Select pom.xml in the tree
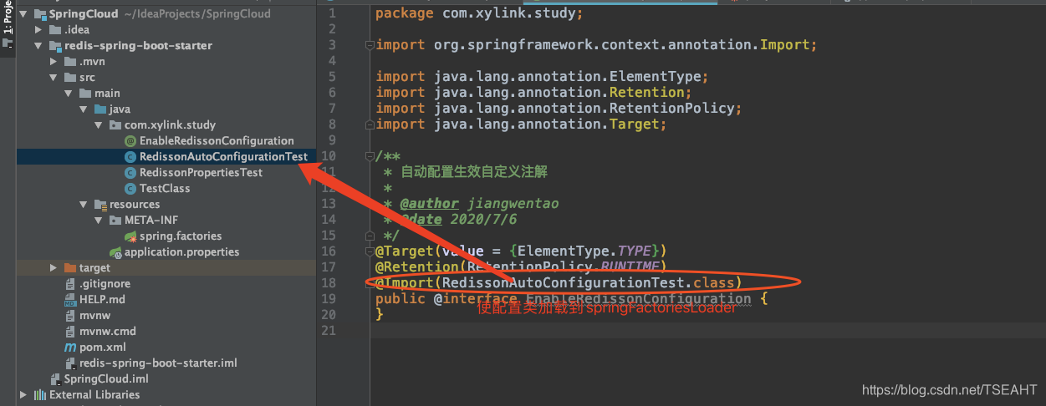The image size is (1046, 406). [x=103, y=348]
